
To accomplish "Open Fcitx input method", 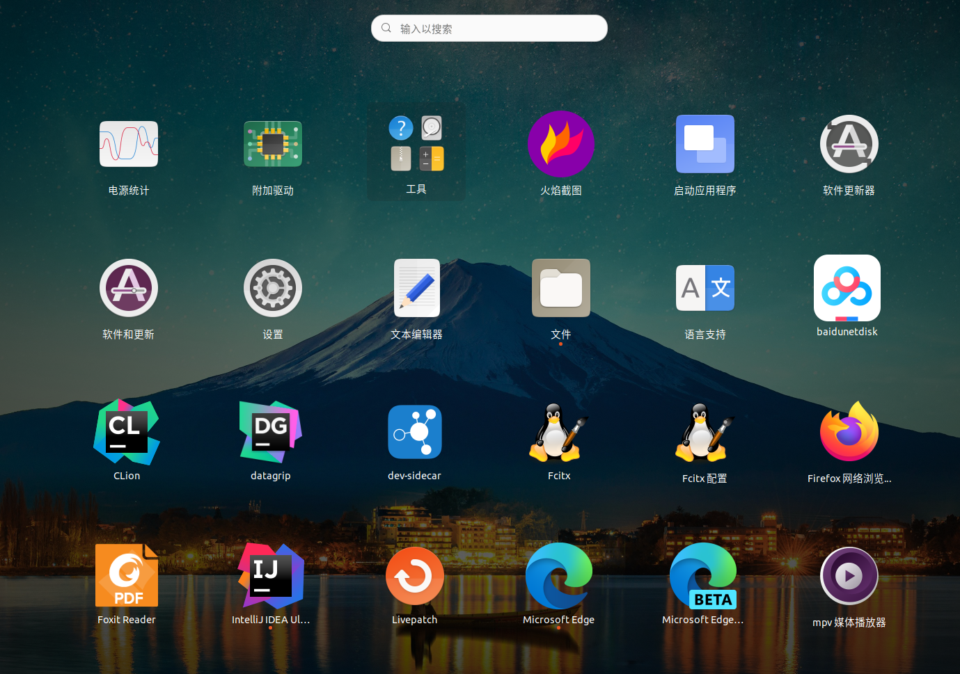I will (x=559, y=432).
